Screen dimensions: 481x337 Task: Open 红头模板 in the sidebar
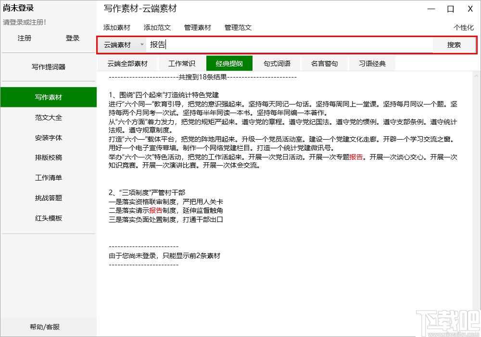pos(49,218)
